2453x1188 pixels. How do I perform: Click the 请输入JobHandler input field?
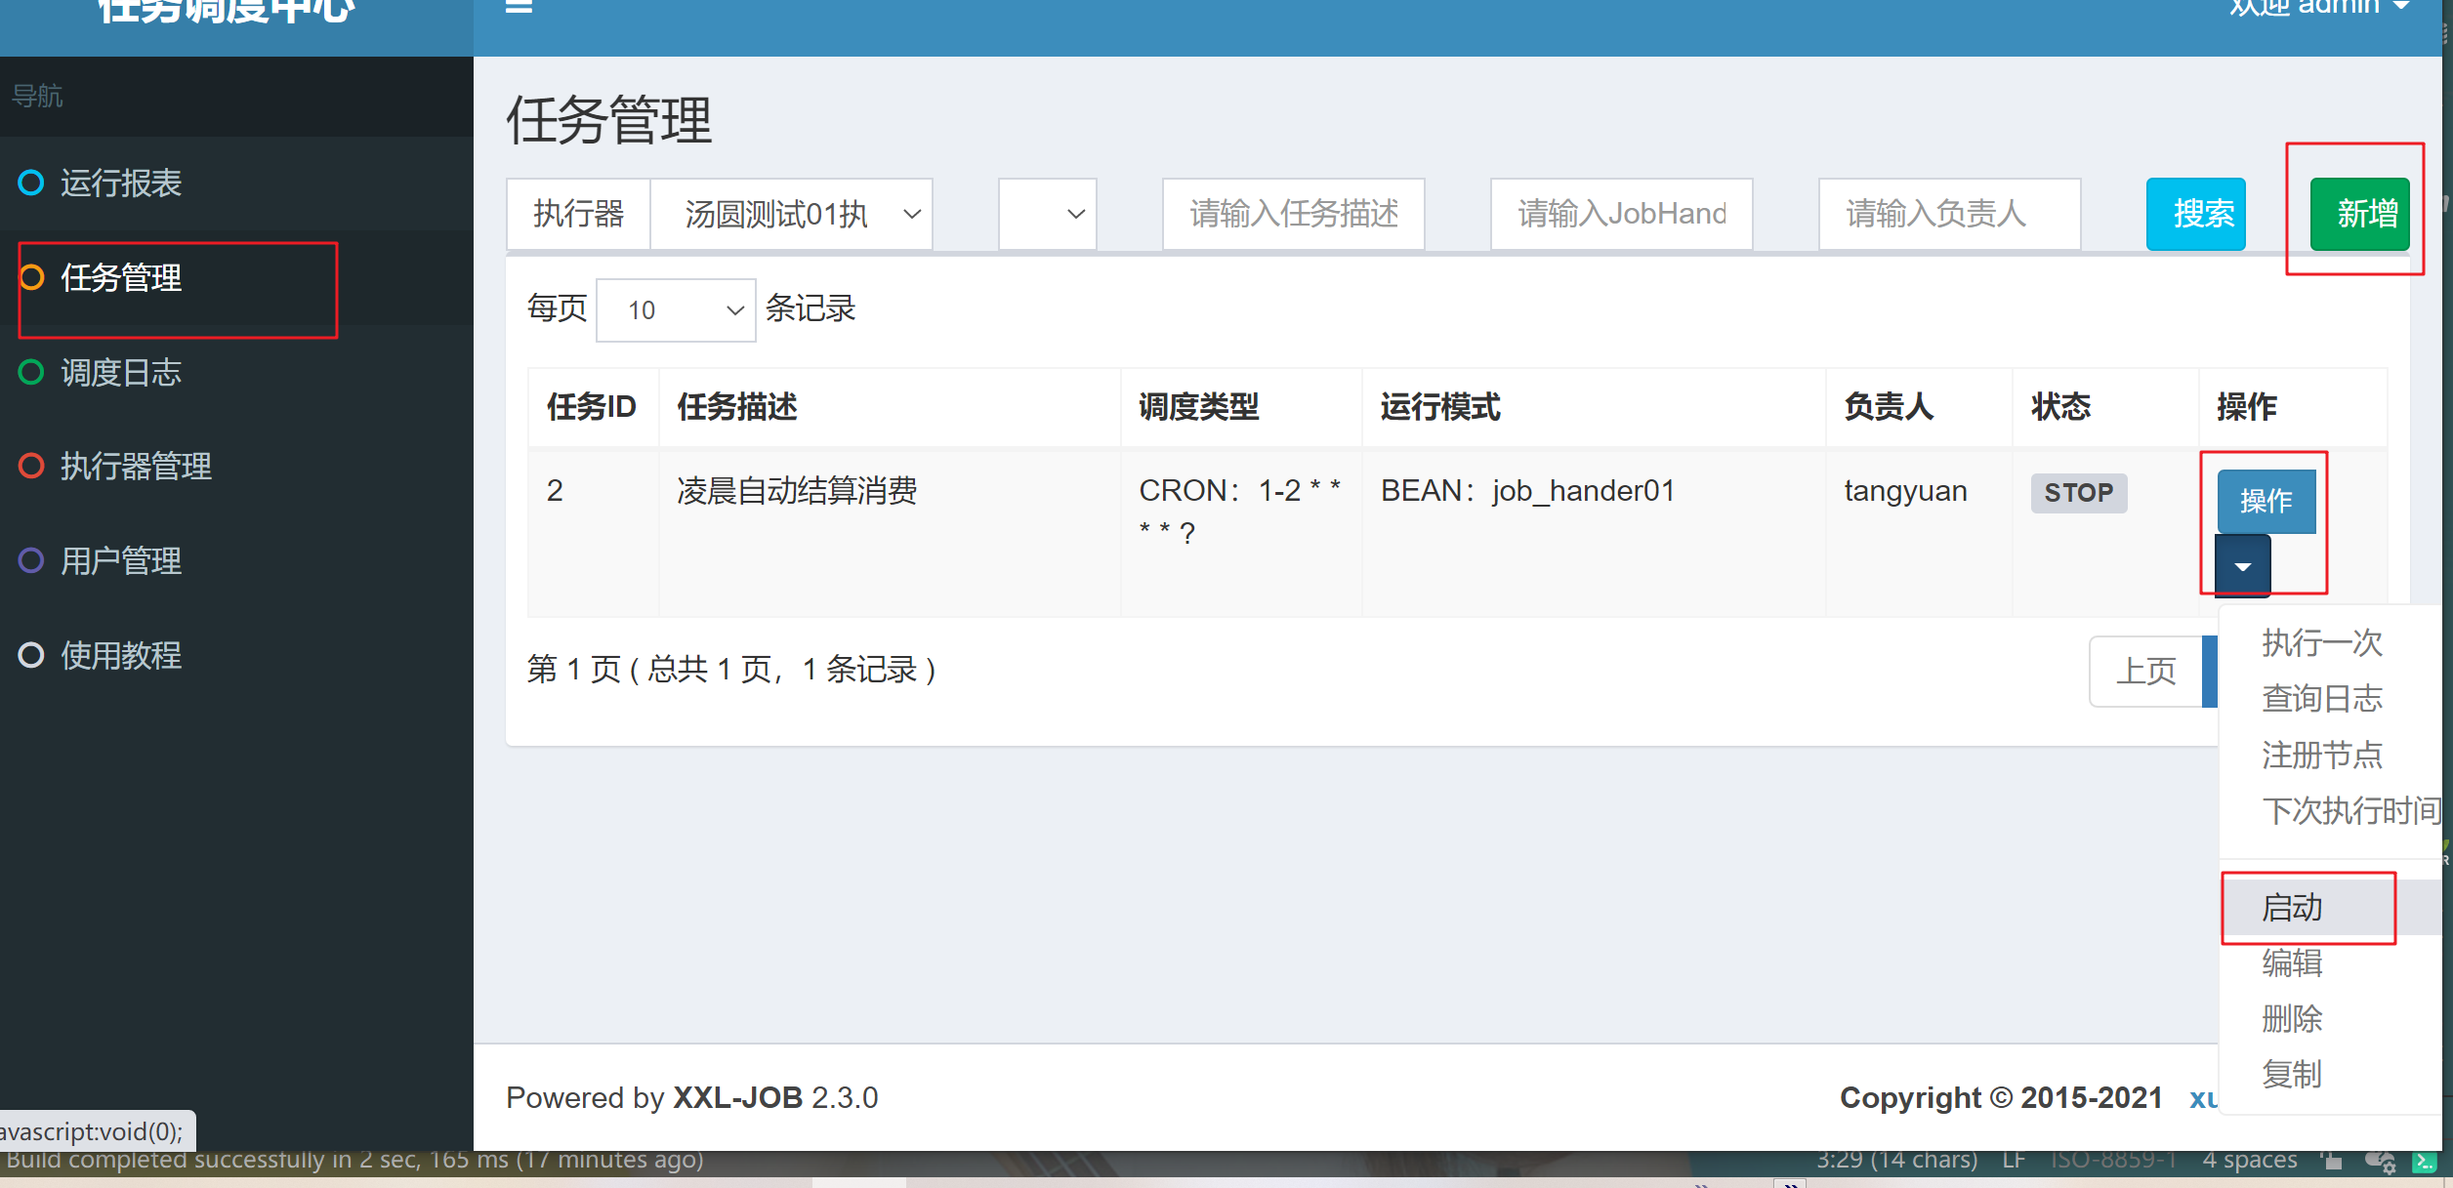(1621, 214)
